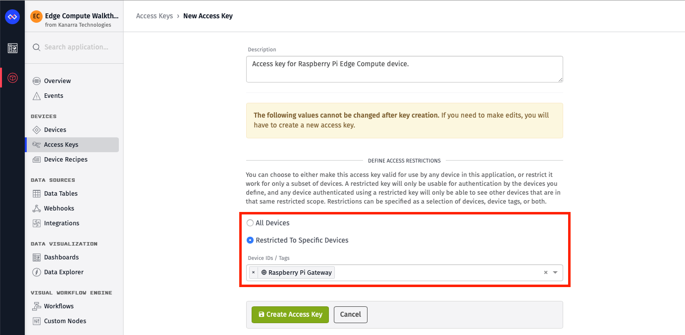Focus the Search applications field

click(76, 47)
